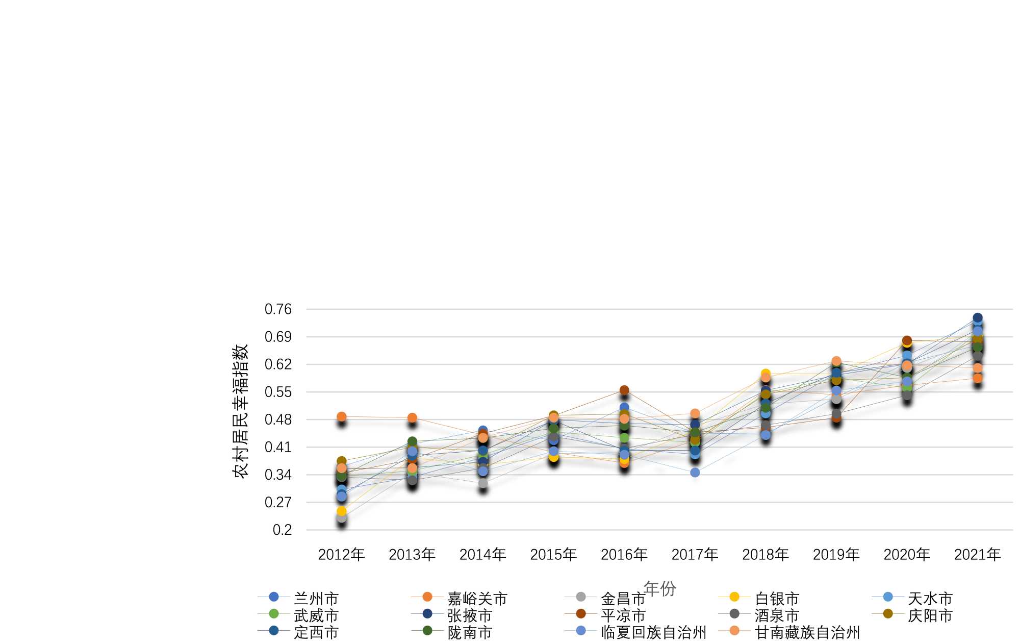Select the 金昌市 legend entry
The image size is (1020, 643).
[x=622, y=599]
